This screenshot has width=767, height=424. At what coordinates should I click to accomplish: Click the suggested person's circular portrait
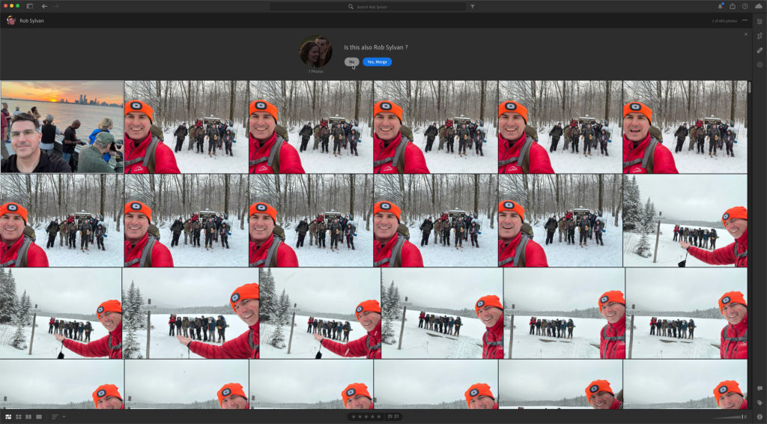click(315, 52)
